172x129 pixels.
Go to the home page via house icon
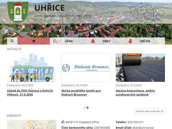(34, 41)
